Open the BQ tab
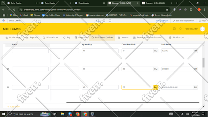Viewport: 208px width, 117px height. (x=67, y=38)
